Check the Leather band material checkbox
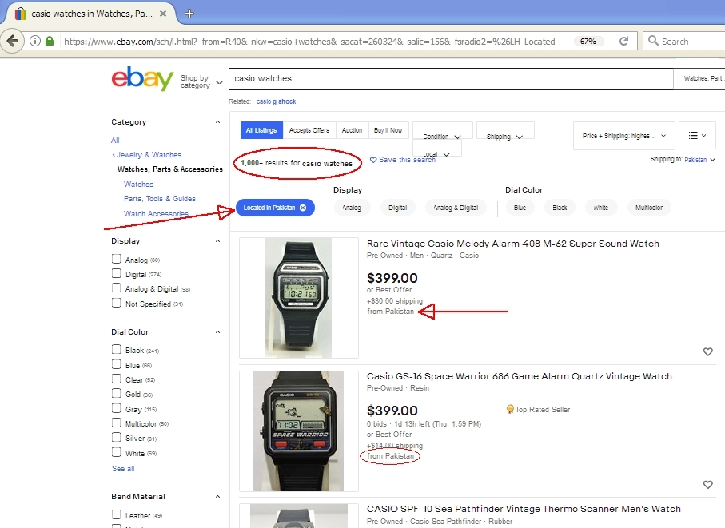Image resolution: width=725 pixels, height=528 pixels. (117, 514)
